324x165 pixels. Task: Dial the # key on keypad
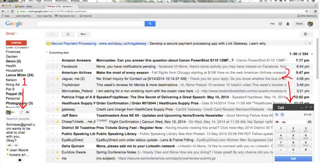306,151
